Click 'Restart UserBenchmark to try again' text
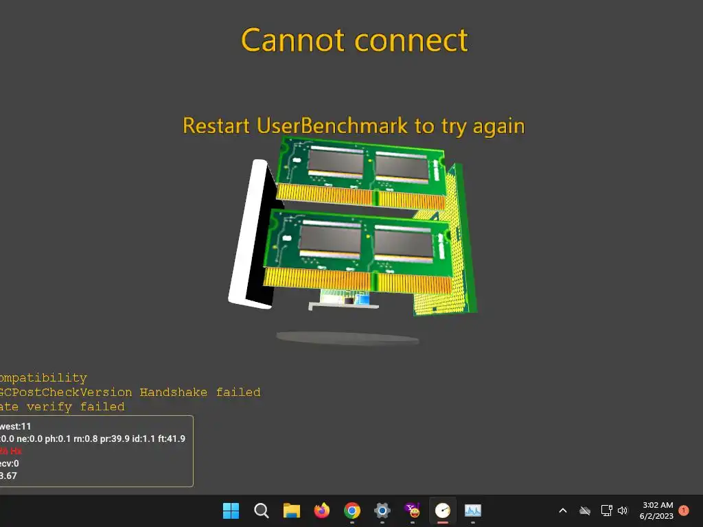703x527 pixels. point(354,126)
